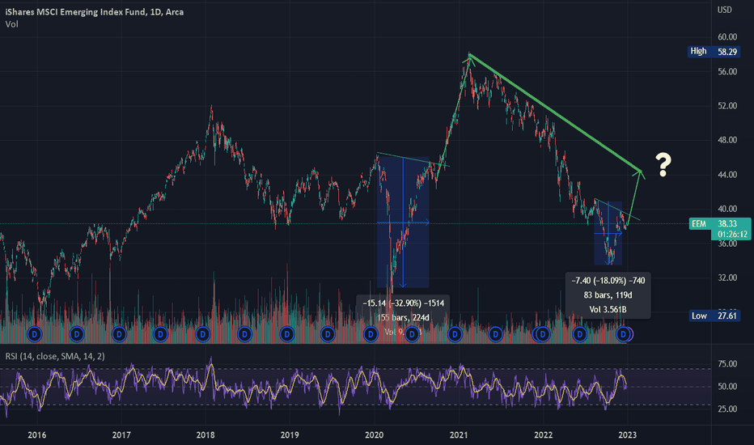This screenshot has width=754, height=445.
Task: Click the mid-2016 dividend D marker
Action: tap(77, 333)
